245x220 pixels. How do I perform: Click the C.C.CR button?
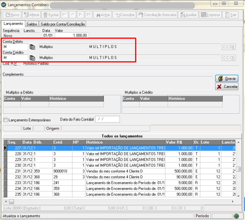[229, 58]
